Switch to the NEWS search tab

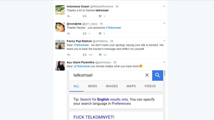92,86
